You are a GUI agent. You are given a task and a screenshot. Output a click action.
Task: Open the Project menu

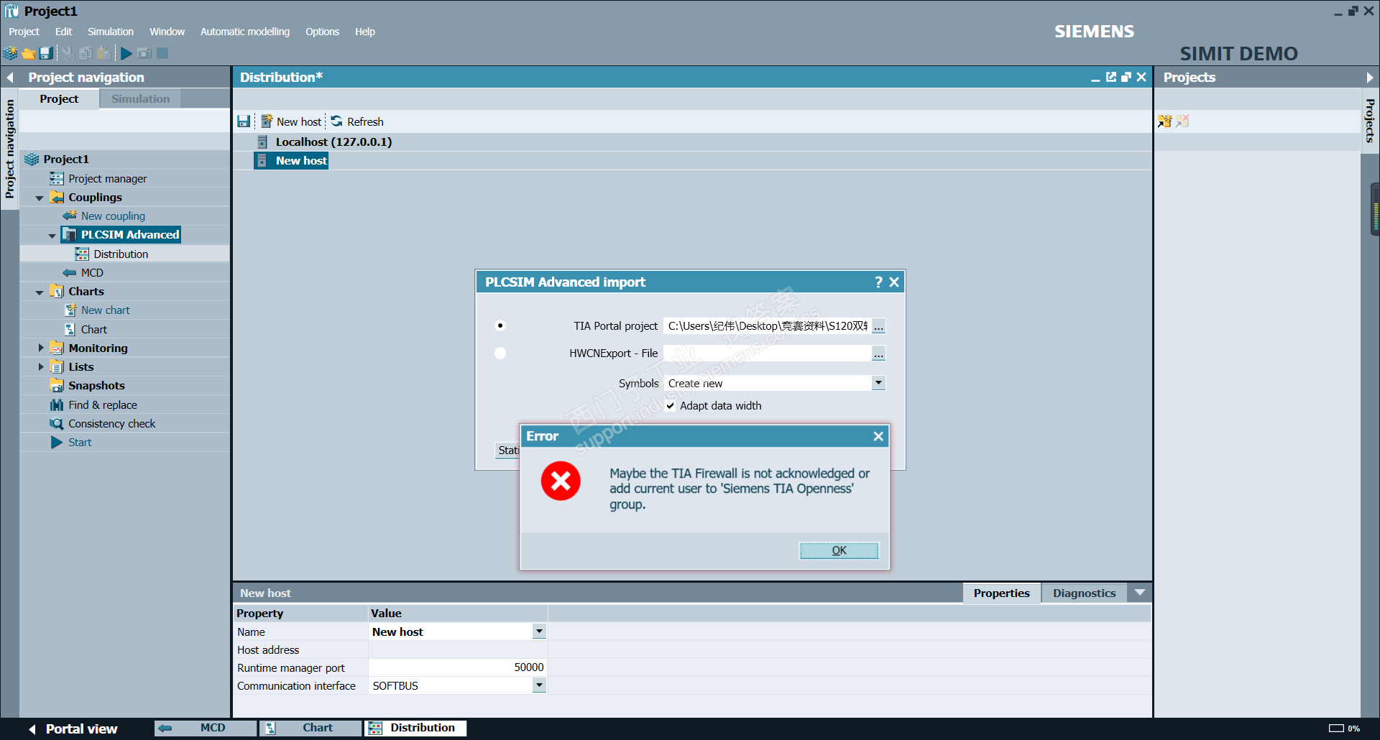24,32
